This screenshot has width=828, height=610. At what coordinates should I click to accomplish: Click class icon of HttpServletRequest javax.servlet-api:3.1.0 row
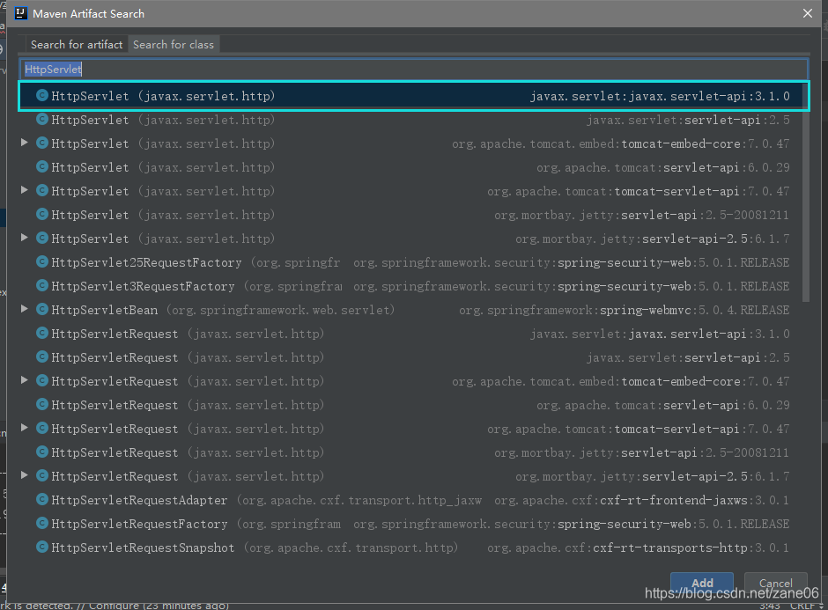tap(42, 333)
